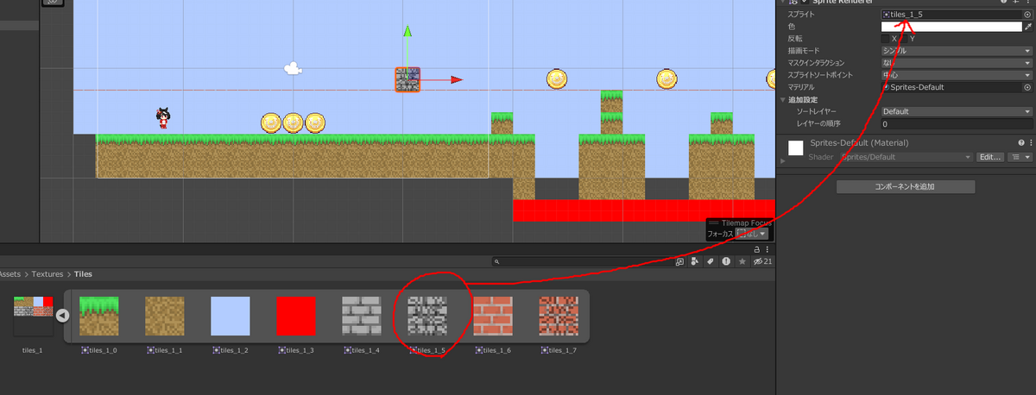
Task: Collapse additional settings foldout
Action: point(782,100)
